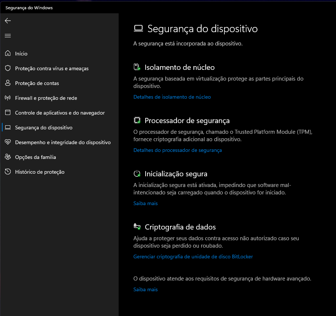
Task: Toggle the hamburger navigation menu
Action: pos(8,35)
